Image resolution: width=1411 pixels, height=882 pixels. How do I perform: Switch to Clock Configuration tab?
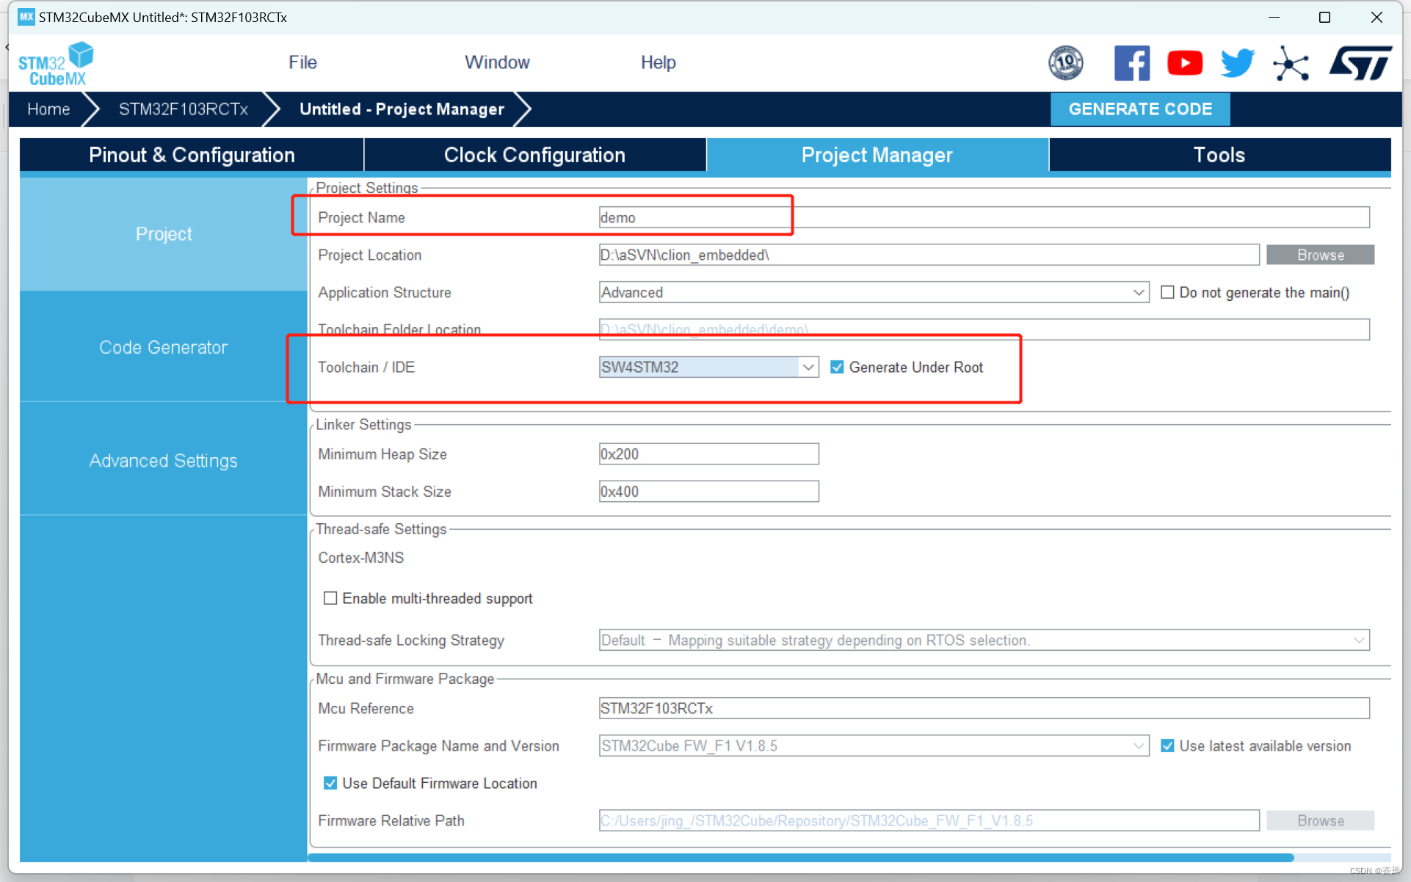pos(534,155)
